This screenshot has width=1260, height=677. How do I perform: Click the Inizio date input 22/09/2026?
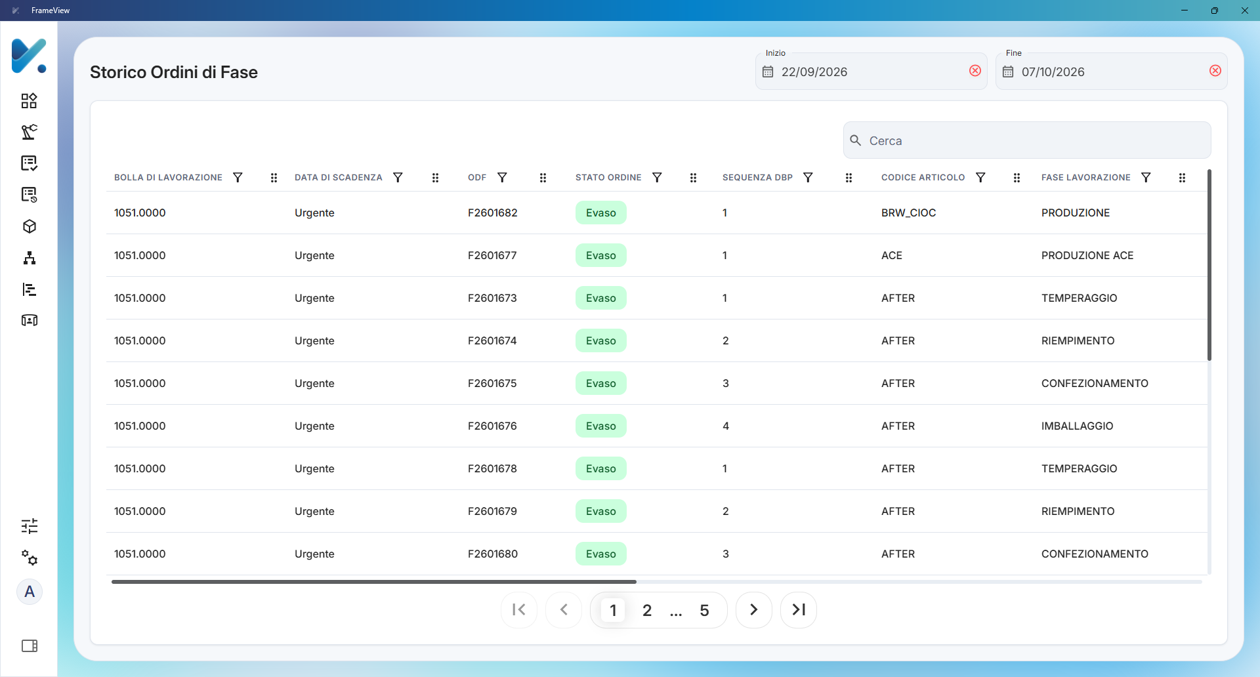point(871,72)
